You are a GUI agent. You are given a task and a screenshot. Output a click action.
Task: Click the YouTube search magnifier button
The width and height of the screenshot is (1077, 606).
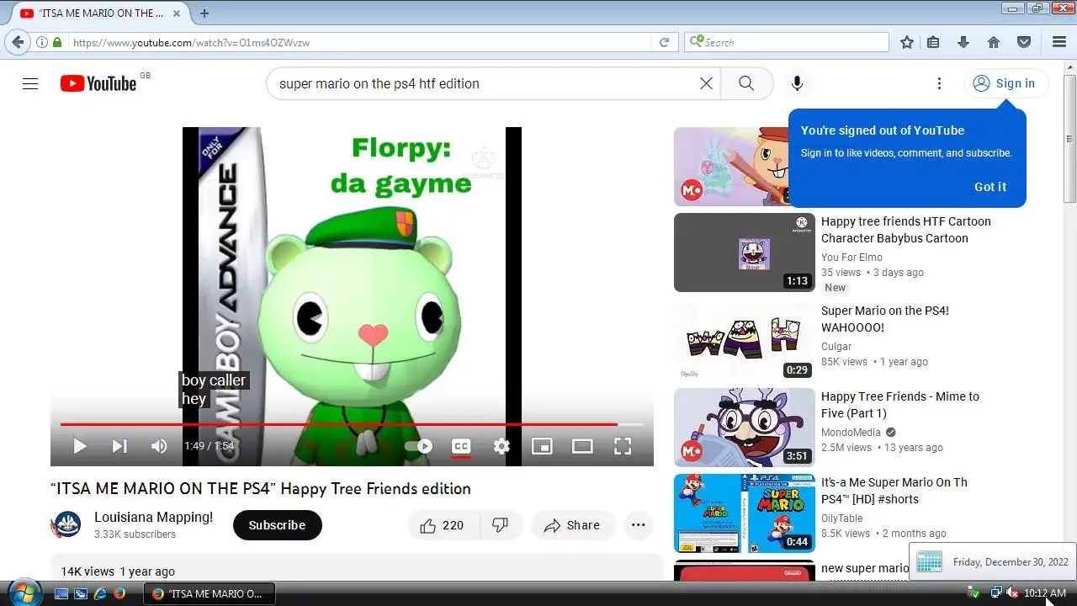(746, 83)
